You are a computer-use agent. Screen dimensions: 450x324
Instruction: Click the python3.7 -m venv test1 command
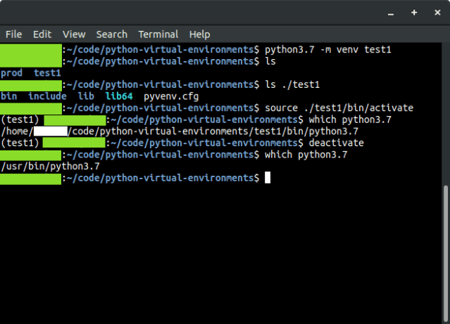tap(327, 49)
